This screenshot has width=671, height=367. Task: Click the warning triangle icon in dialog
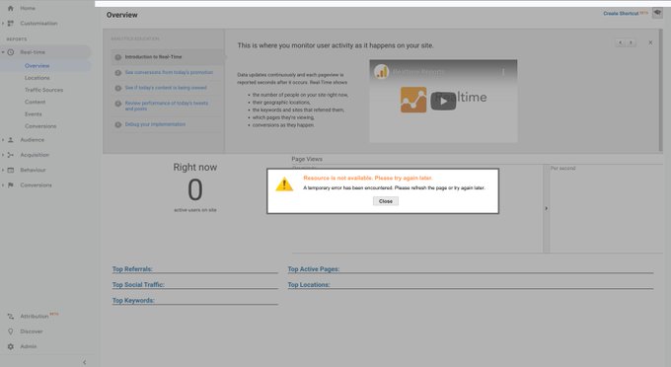coord(284,184)
